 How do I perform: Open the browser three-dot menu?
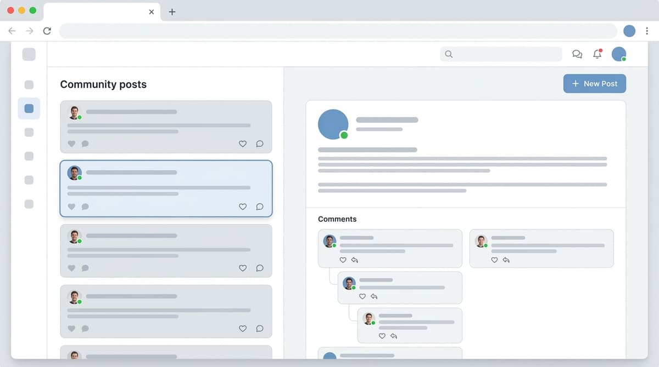[x=647, y=31]
